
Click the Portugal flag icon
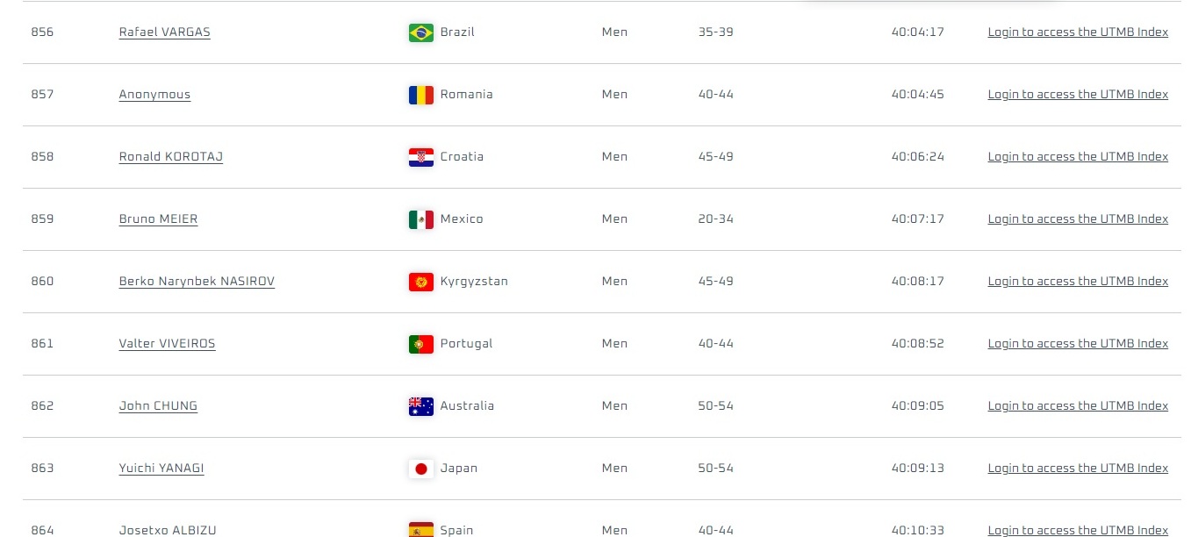pyautogui.click(x=420, y=344)
